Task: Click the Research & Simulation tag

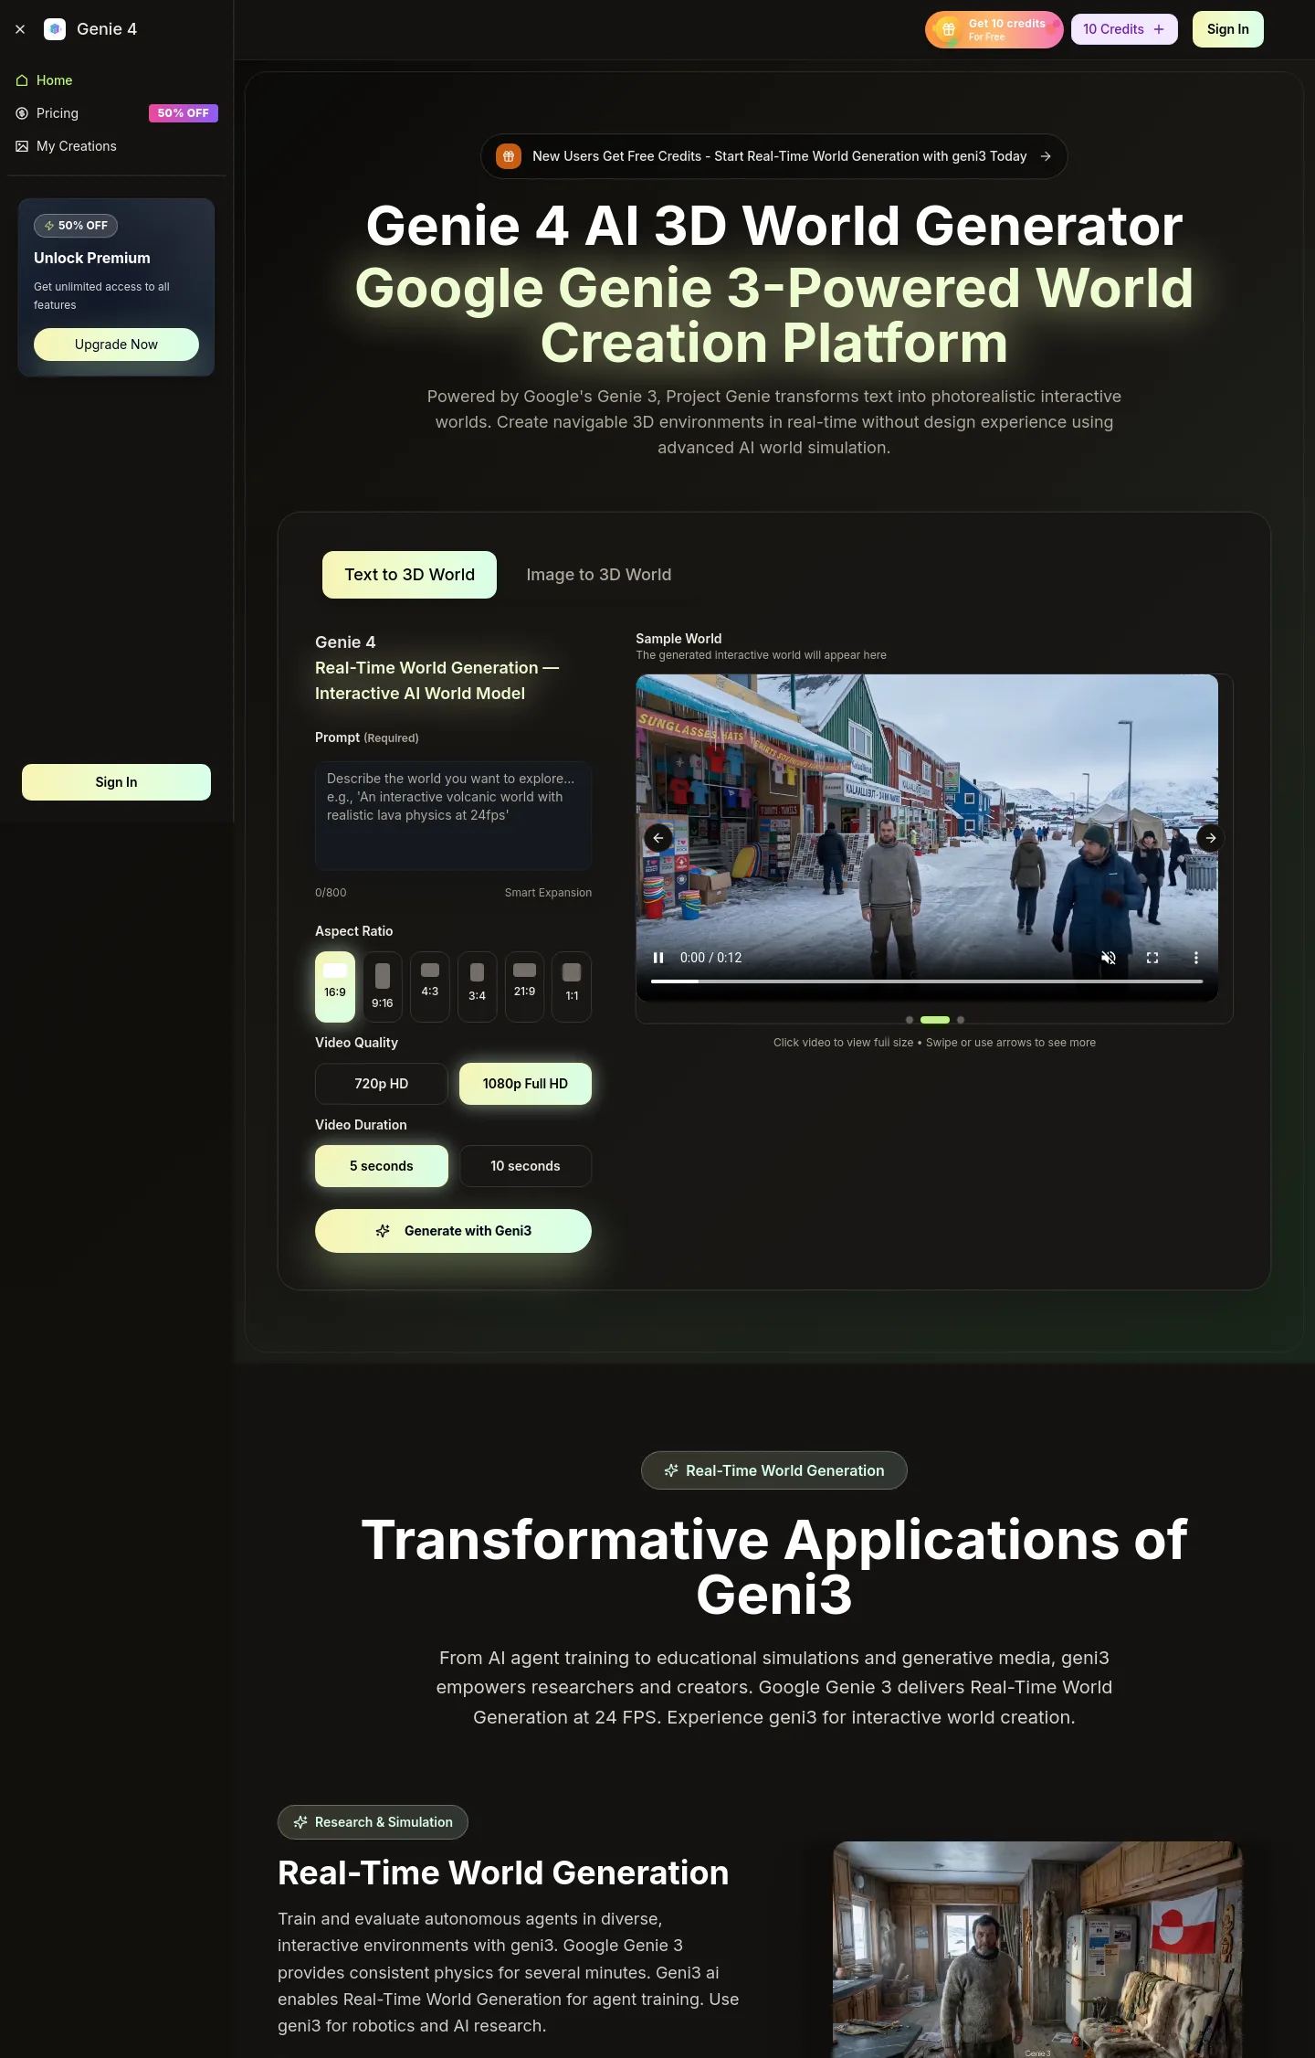Action: [373, 1822]
